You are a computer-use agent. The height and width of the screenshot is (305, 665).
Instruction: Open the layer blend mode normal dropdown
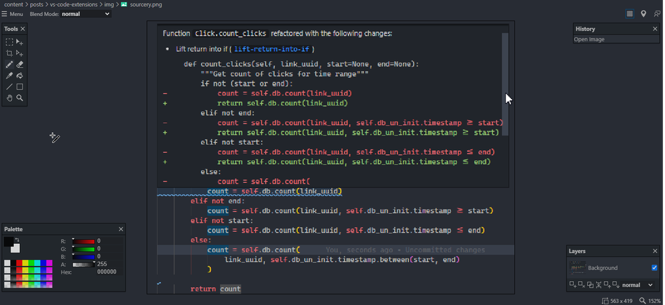(638, 285)
